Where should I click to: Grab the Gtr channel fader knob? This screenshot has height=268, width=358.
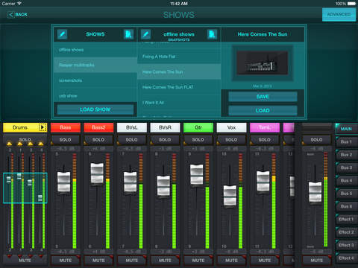196,174
